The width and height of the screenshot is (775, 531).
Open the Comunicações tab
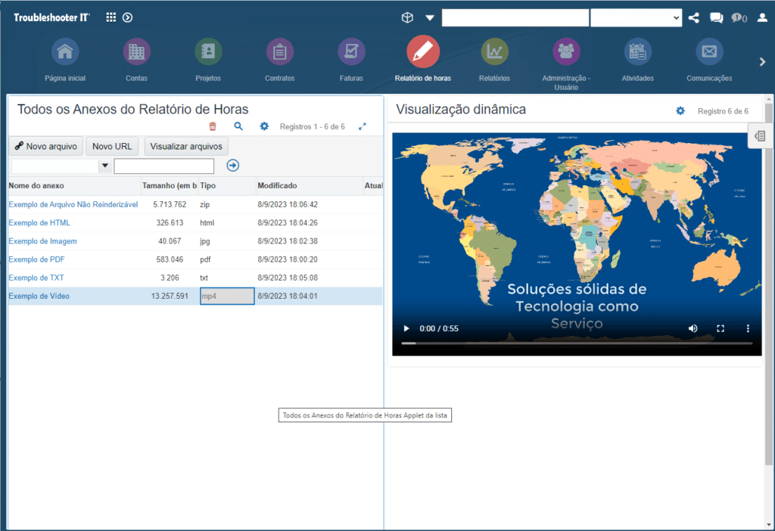(709, 59)
